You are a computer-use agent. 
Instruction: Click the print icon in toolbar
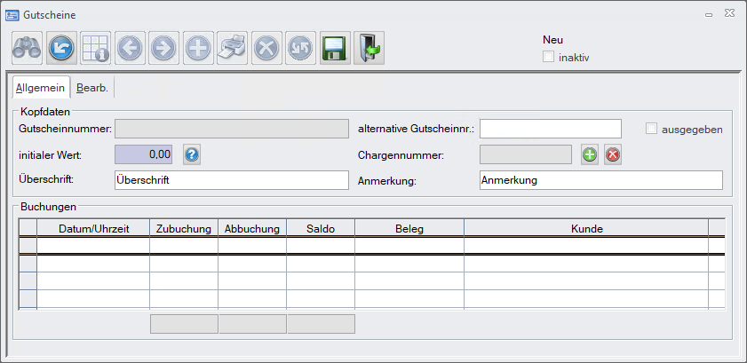point(232,48)
